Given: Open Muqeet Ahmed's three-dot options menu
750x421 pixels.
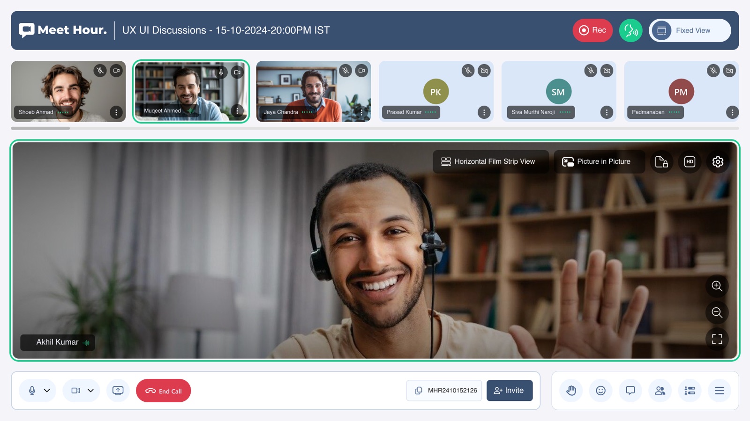Looking at the screenshot, I should [x=238, y=111].
